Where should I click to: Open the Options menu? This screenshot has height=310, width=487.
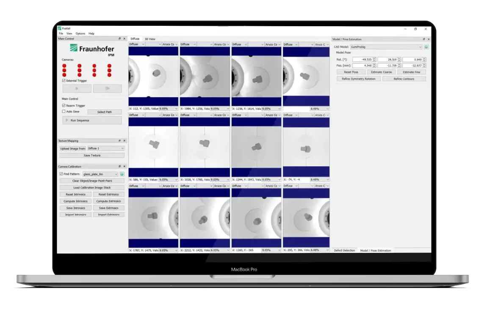(80, 33)
